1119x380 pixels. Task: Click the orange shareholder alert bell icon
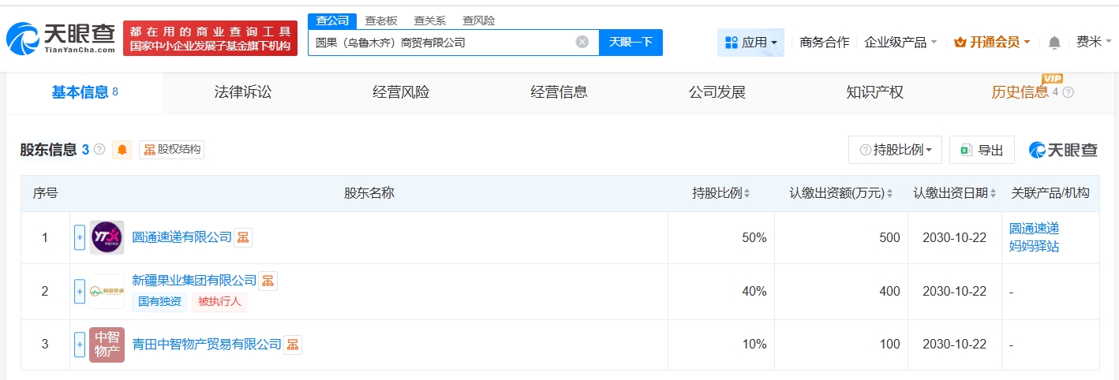click(x=122, y=150)
